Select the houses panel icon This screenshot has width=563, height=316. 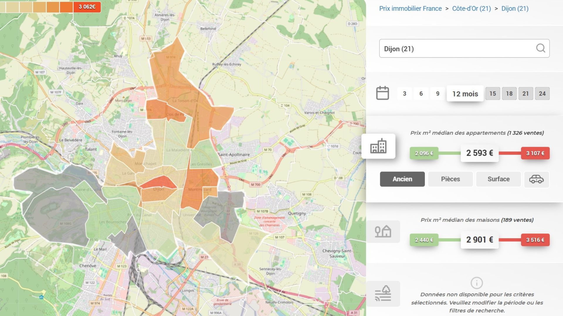[x=383, y=231]
